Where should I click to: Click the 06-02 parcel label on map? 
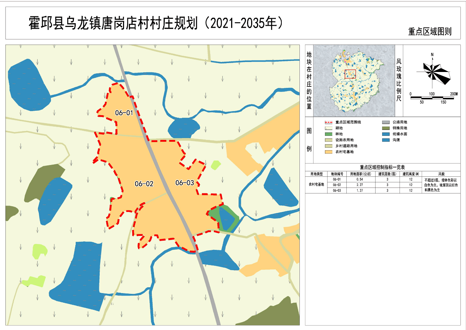[x=144, y=184]
